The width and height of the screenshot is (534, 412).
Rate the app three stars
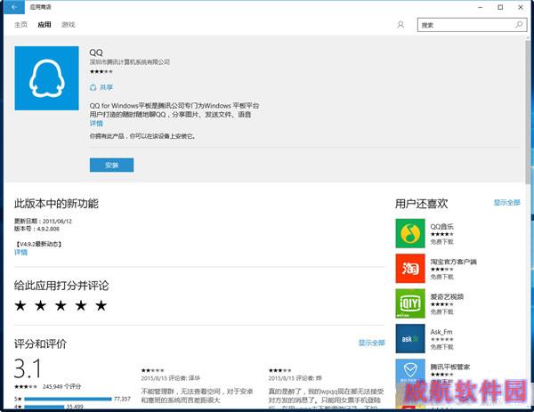(x=61, y=305)
